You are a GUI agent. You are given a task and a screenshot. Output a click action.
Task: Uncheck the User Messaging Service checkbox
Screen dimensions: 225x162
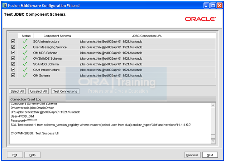pos(13,47)
